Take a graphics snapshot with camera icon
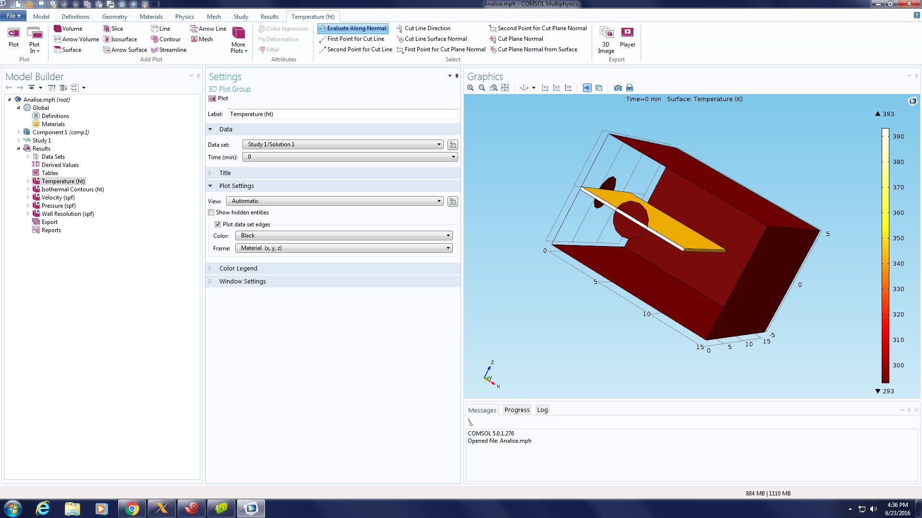 click(x=618, y=88)
